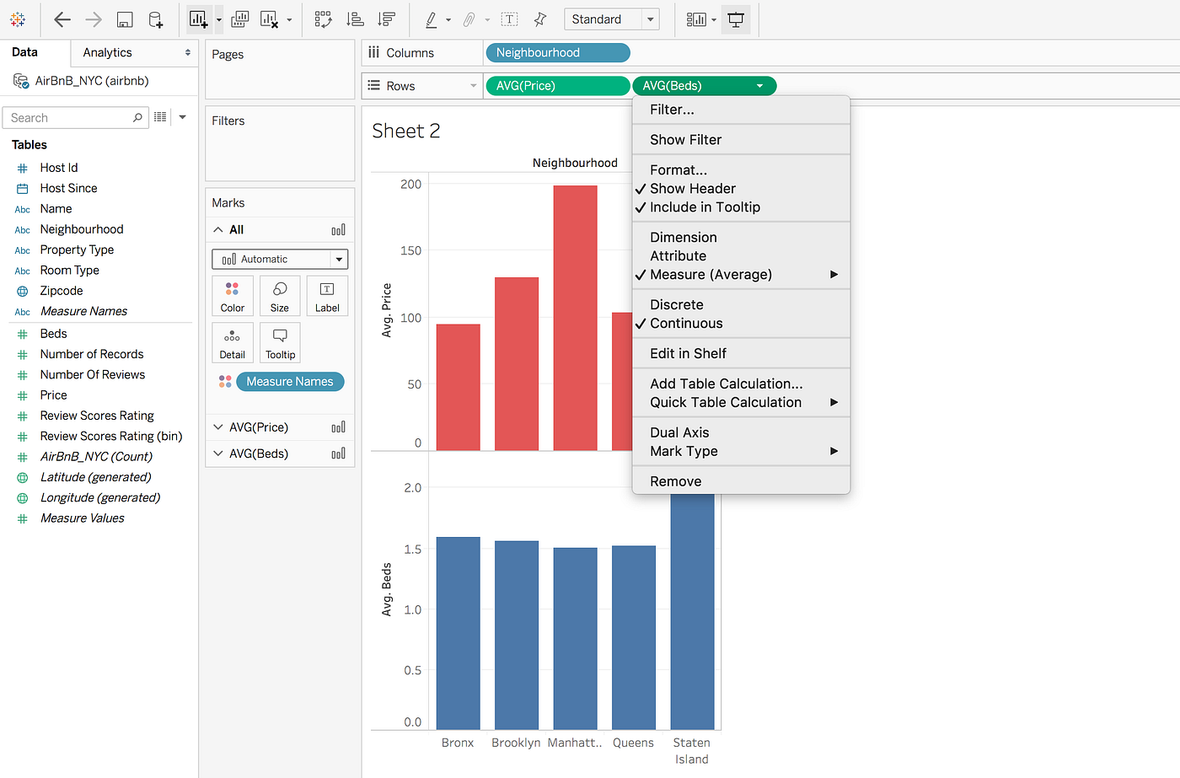
Task: Save workbook using the floppy disk icon
Action: 125,19
